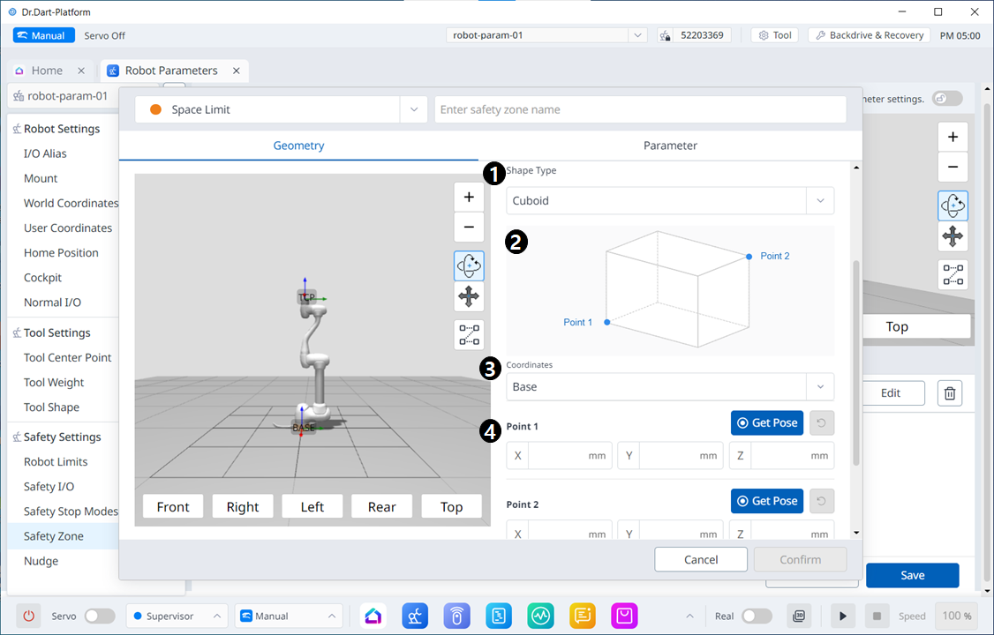This screenshot has width=994, height=635.
Task: Reset Point 1 with the undo icon
Action: coord(821,422)
